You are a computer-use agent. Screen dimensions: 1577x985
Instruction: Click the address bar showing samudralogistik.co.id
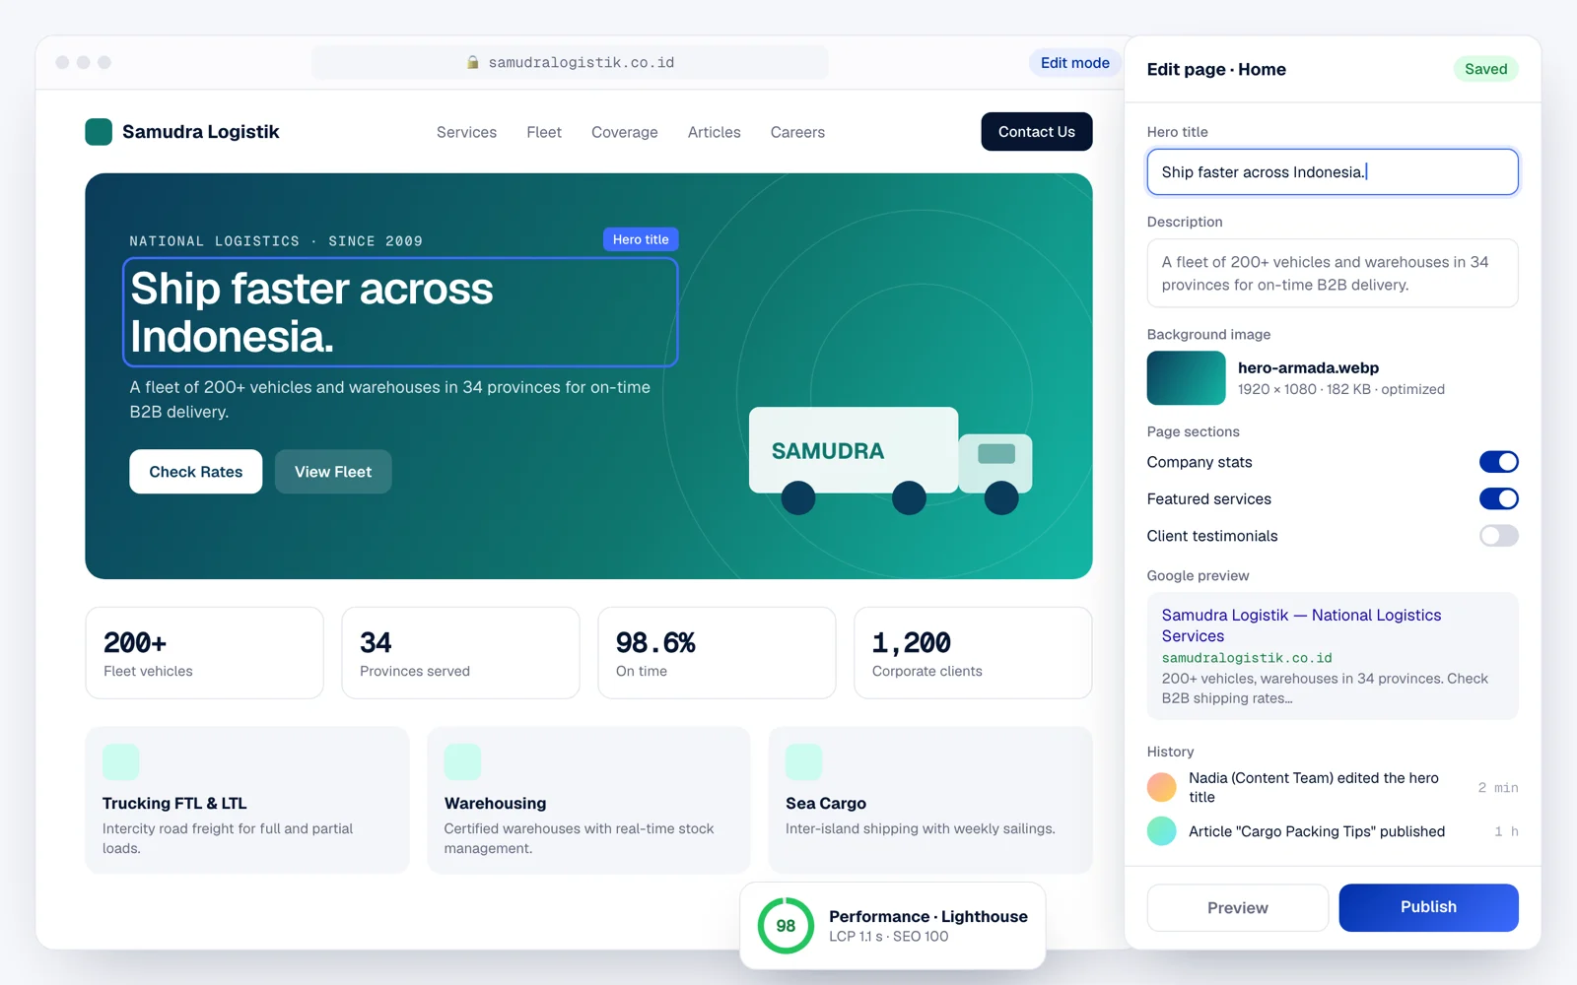(570, 62)
